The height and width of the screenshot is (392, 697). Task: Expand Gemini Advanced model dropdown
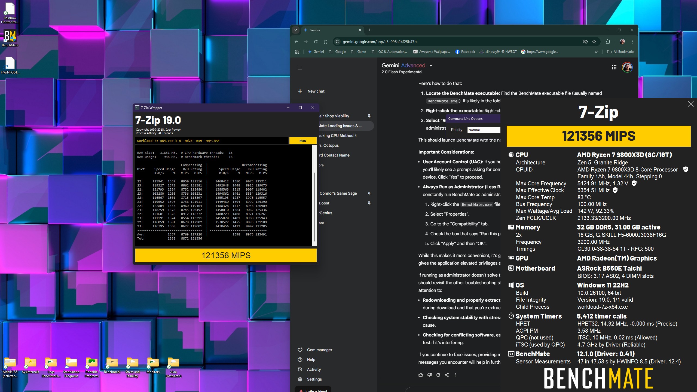pos(431,66)
